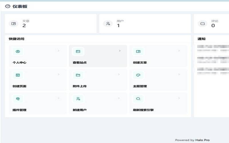229x143 pixels.
Task: Select the 主题管理 label text
Action: pos(140,86)
